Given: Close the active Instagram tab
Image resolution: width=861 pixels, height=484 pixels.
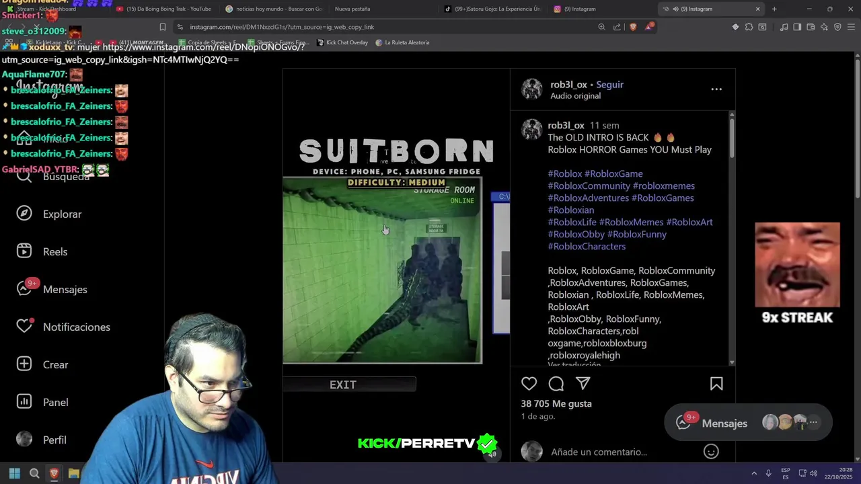Looking at the screenshot, I should click(757, 9).
